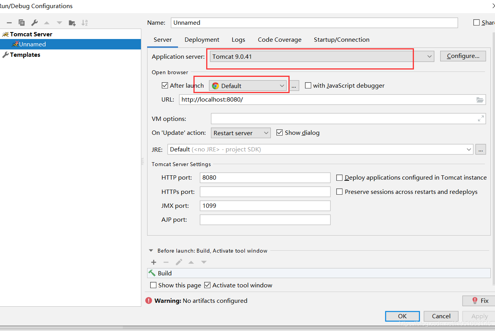Screen dimensions: 495x331
Task: Move before-launch task up arrow
Action: click(191, 262)
